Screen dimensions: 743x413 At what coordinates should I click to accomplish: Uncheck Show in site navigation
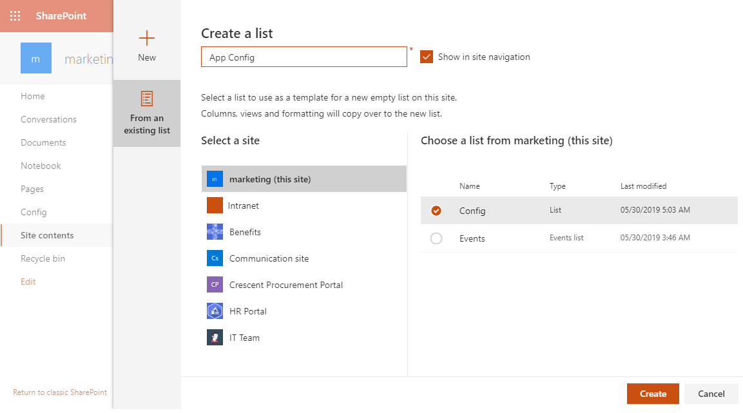(x=426, y=56)
